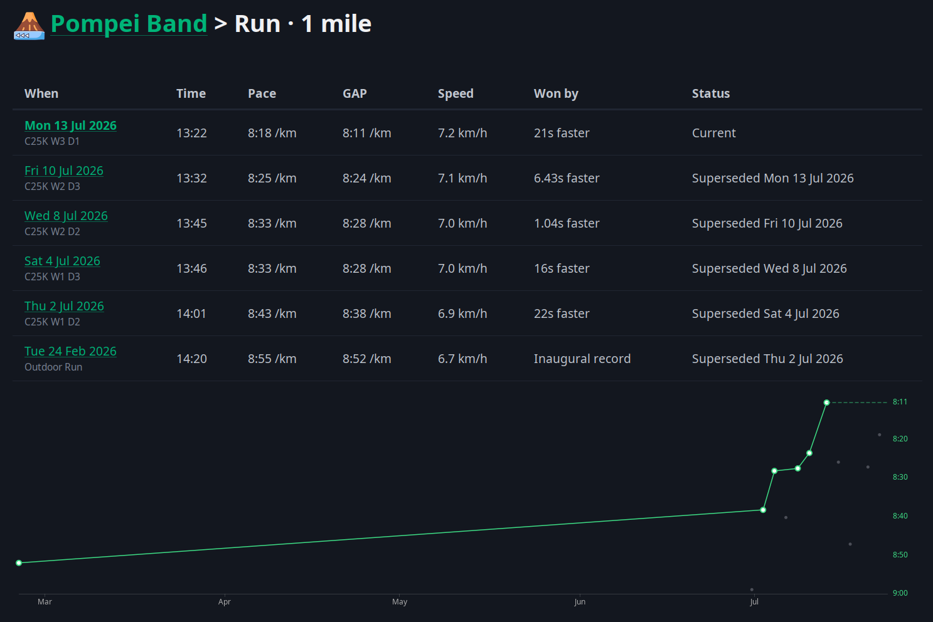Open the Sat 4 Jul 2026 activity
Viewport: 933px width, 622px height.
tap(62, 261)
